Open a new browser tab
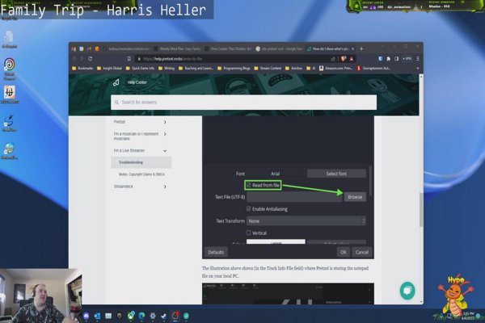The image size is (485, 323). 361,48
